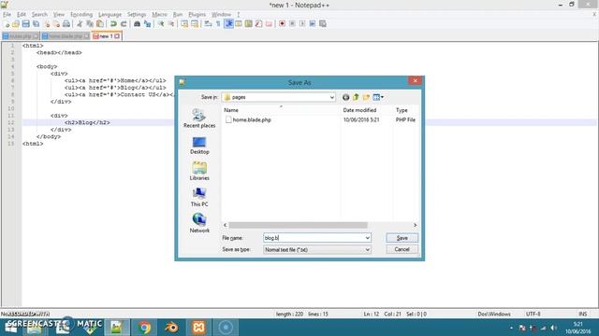The width and height of the screenshot is (599, 336).
Task: Toggle synchronized horizontal scrolling icon
Action: click(195, 24)
